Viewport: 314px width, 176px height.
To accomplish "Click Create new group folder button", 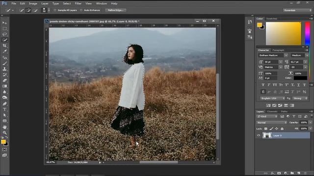I will coord(292,173).
